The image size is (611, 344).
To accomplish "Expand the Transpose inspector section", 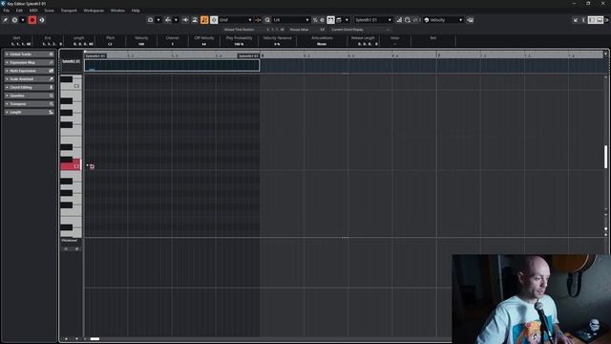I will tap(30, 104).
